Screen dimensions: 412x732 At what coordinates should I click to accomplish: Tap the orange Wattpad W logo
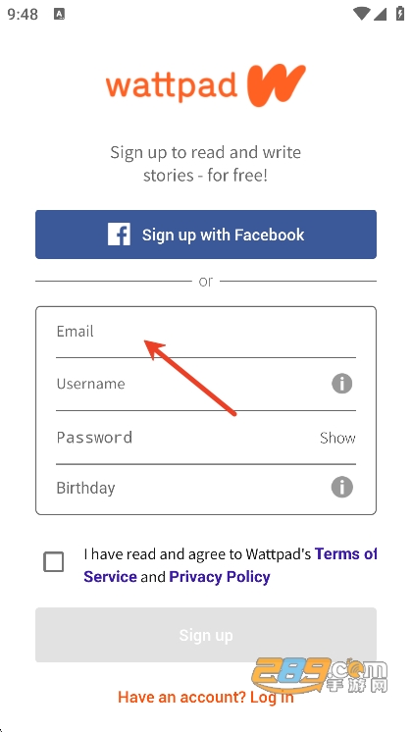click(x=276, y=85)
